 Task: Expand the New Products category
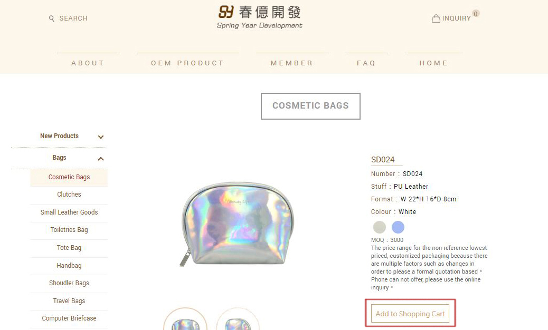point(100,137)
